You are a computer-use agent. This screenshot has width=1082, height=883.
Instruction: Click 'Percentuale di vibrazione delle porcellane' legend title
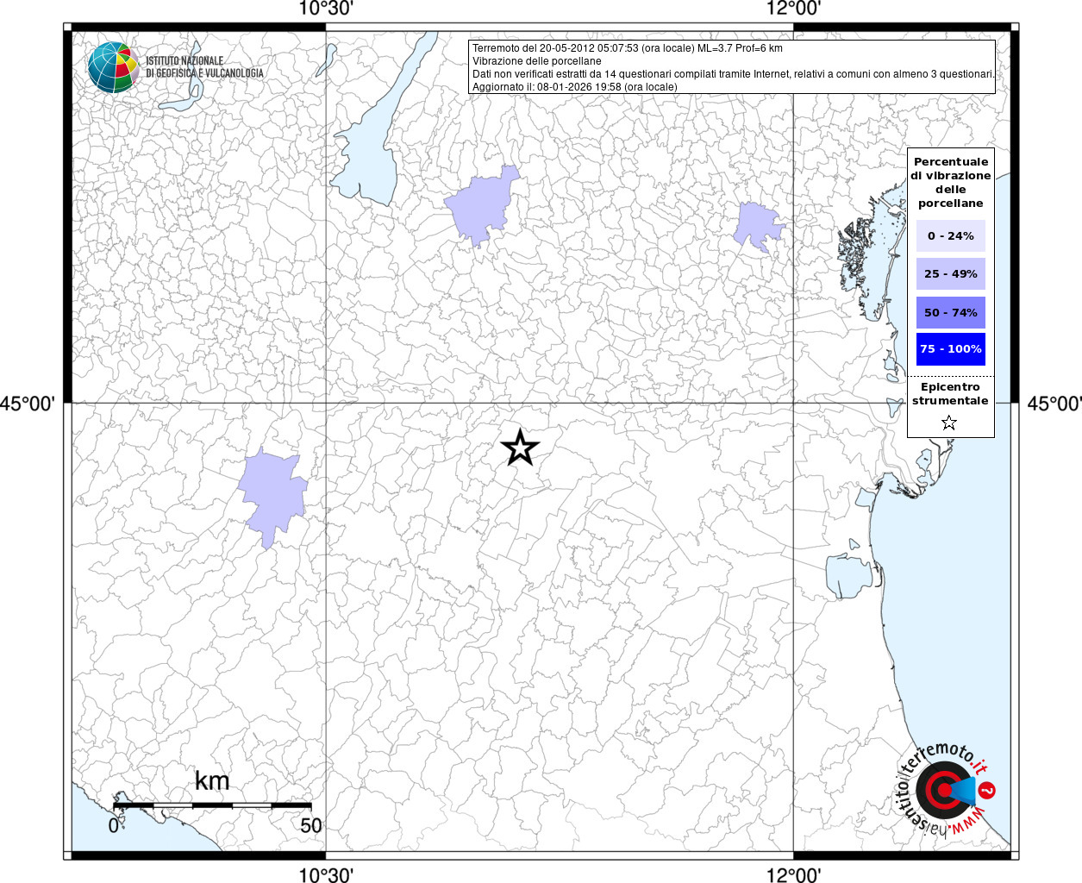(x=951, y=182)
